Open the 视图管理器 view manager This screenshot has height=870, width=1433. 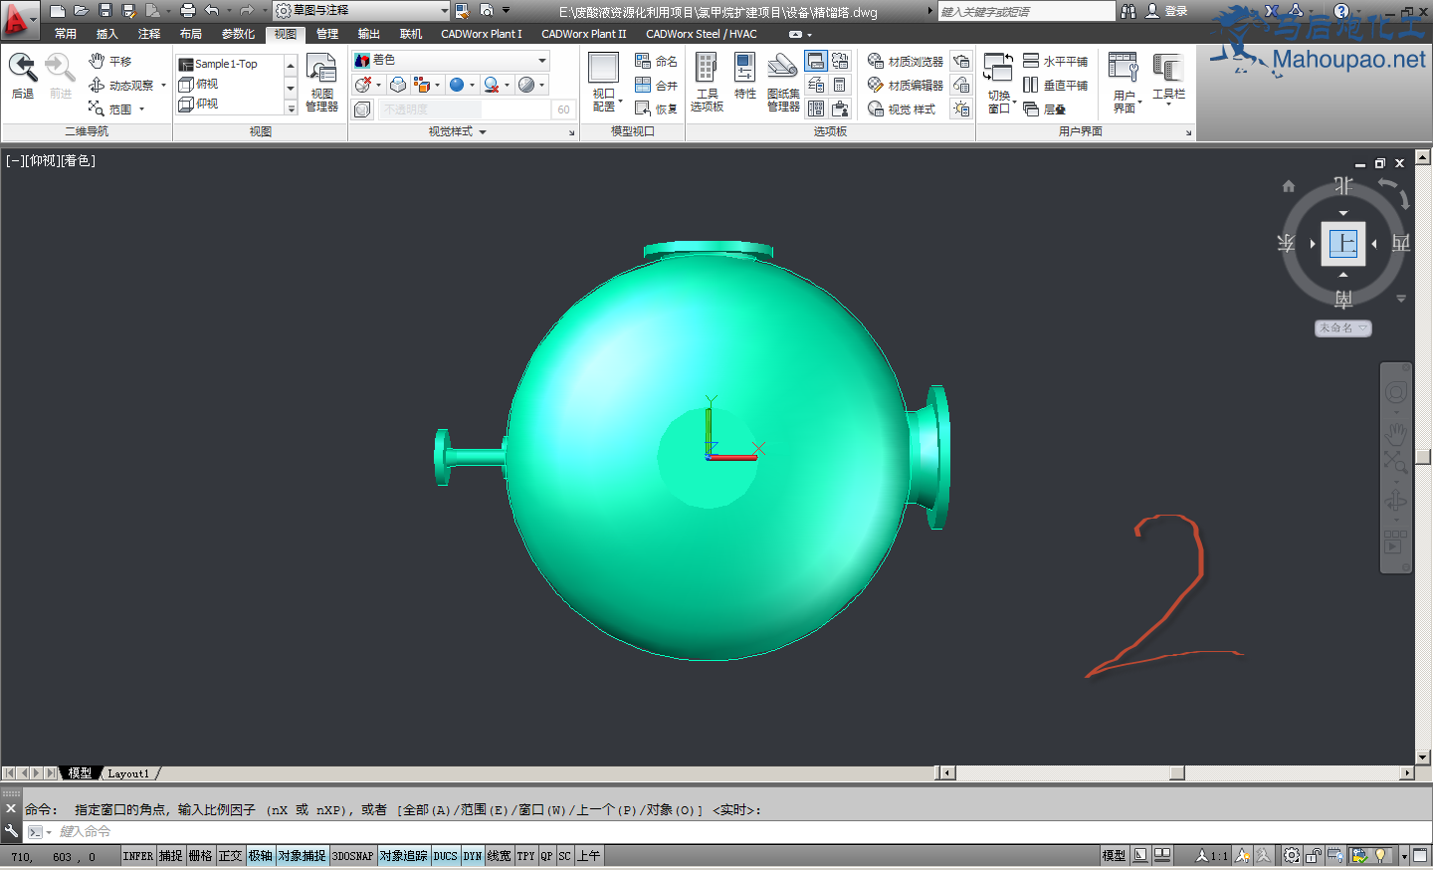point(321,84)
